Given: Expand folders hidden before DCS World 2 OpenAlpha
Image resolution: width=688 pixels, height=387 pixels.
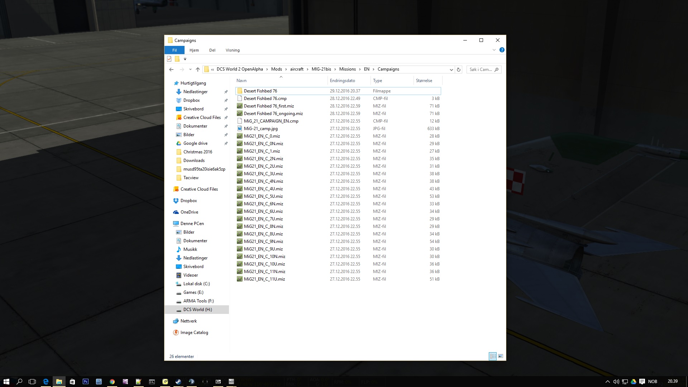Looking at the screenshot, I should (x=212, y=70).
